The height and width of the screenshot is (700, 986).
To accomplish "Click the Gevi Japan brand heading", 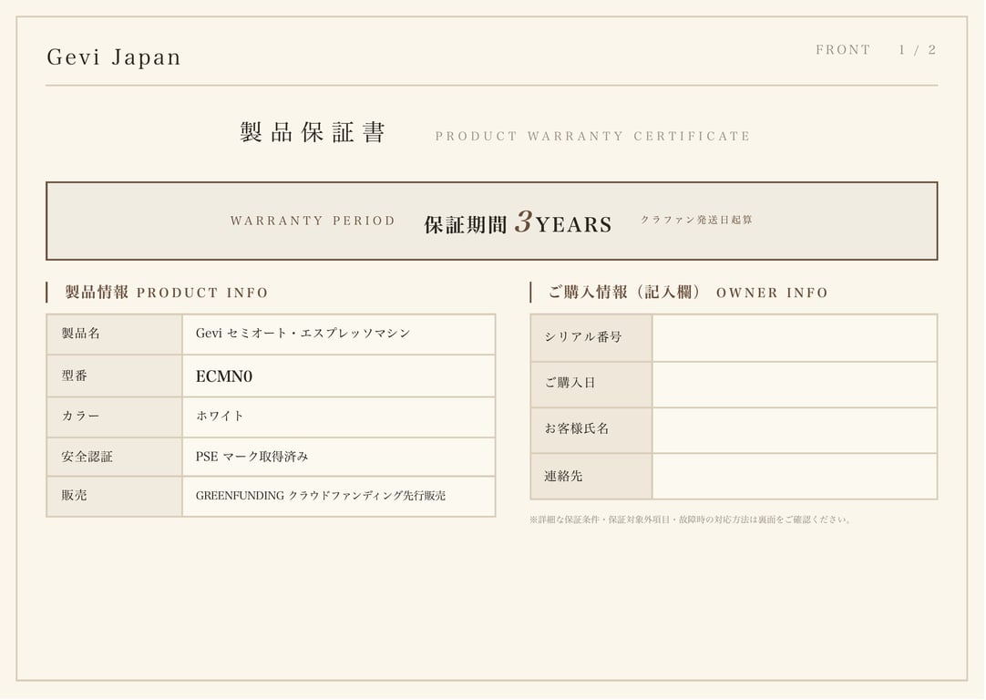I will [114, 57].
